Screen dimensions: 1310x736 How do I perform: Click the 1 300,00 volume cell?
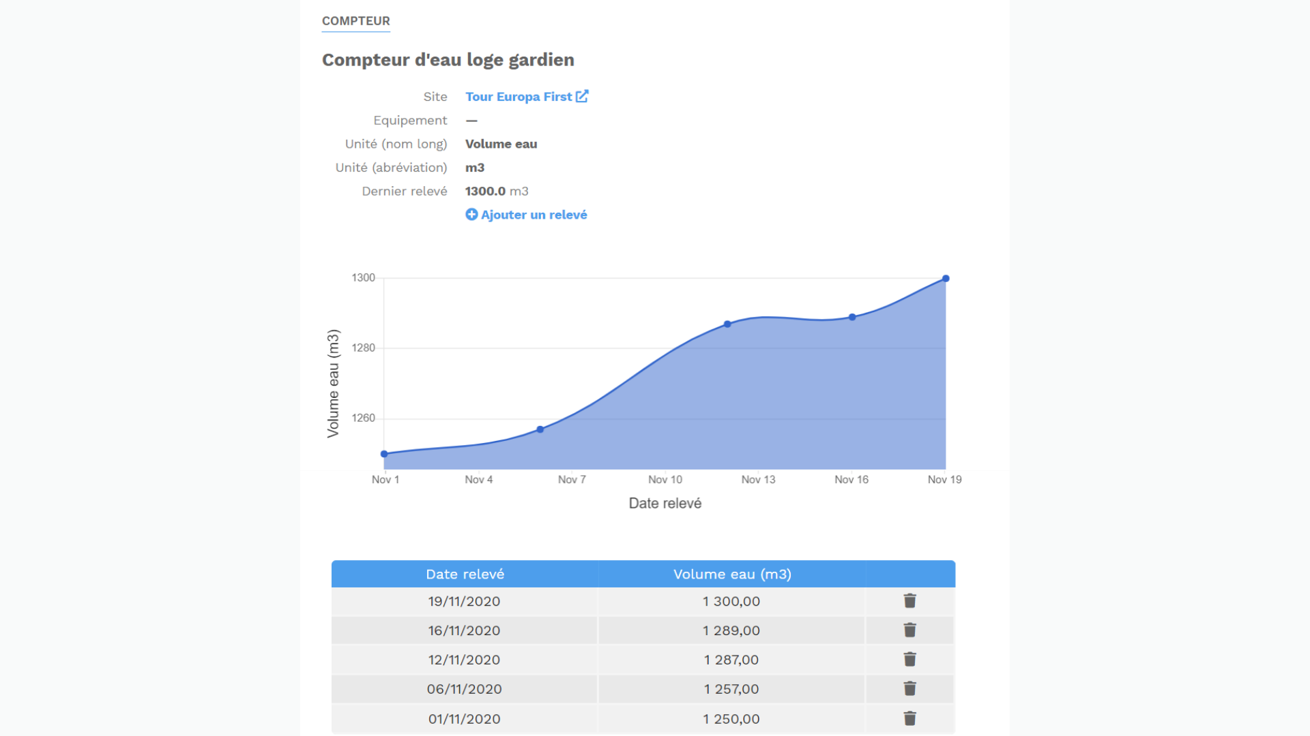[731, 601]
